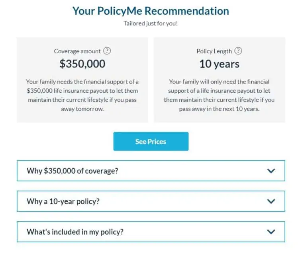The image size is (306, 253).
Task: Select the 10 years policy length figure
Action: click(220, 64)
